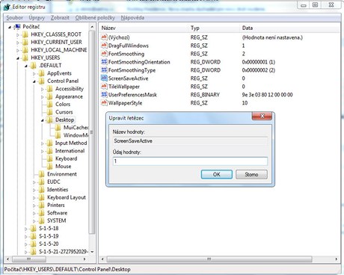Image resolution: width=344 pixels, height=275 pixels.
Task: Select the Keyboard folder icon
Action: pyautogui.click(x=50, y=158)
